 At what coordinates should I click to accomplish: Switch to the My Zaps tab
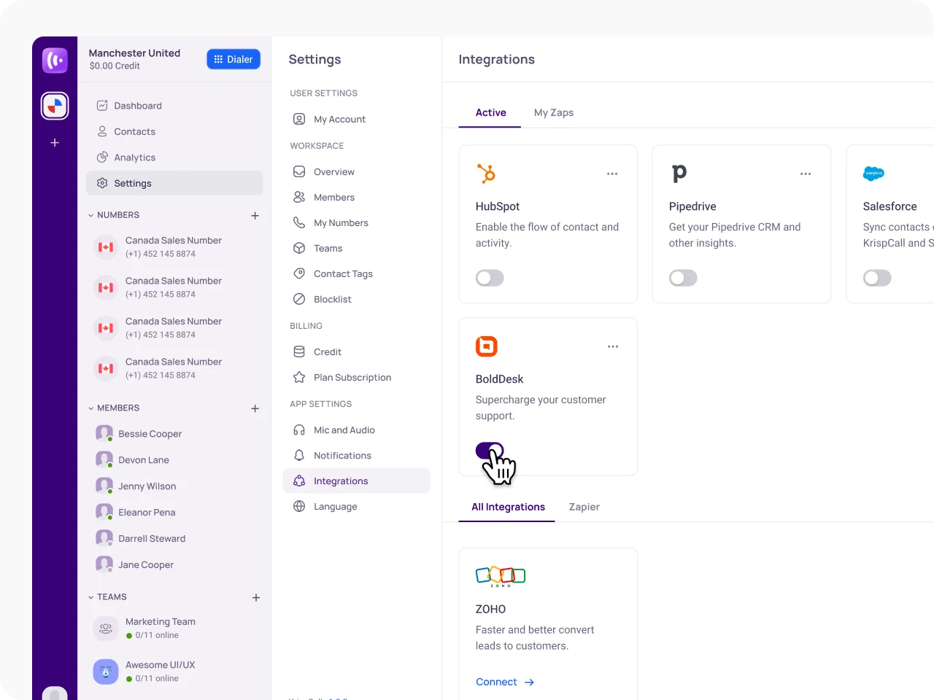pos(554,113)
